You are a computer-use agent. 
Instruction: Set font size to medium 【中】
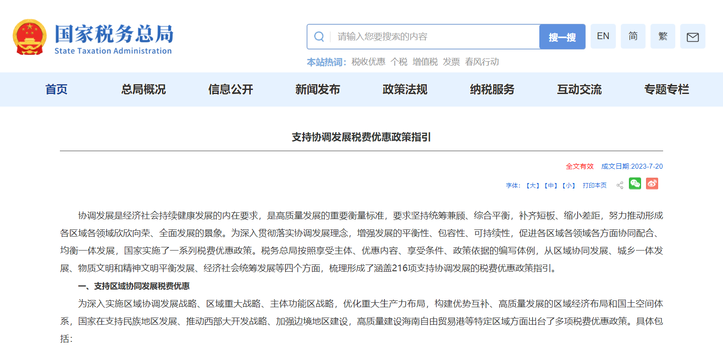(551, 185)
